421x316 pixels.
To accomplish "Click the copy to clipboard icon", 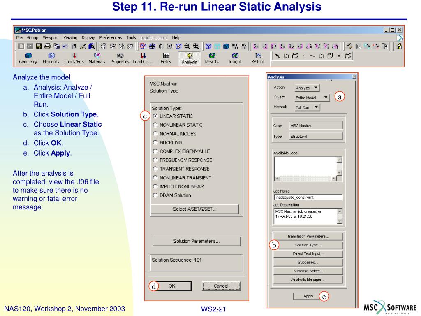I will [56, 46].
